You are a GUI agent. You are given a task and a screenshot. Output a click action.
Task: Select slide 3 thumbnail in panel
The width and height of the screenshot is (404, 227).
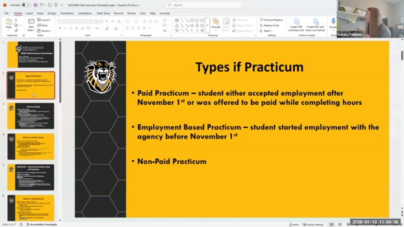click(31, 116)
